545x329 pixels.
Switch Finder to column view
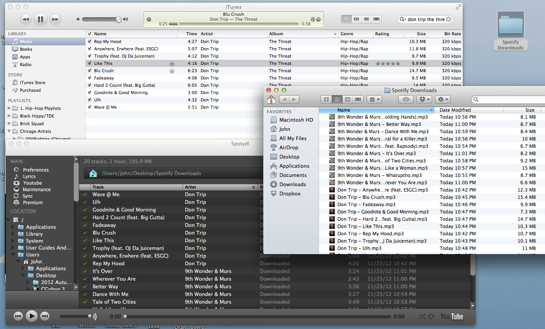tap(347, 99)
